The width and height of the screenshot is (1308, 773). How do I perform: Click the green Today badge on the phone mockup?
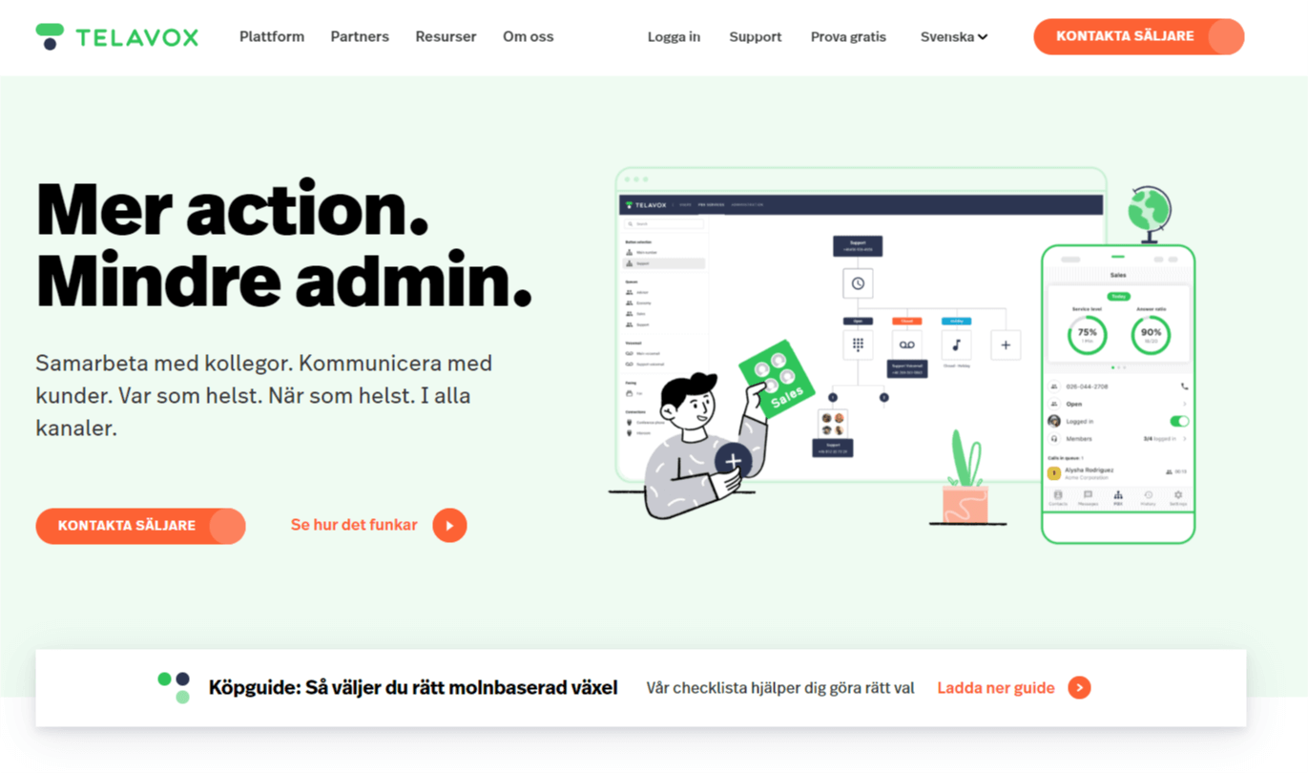point(1118,296)
